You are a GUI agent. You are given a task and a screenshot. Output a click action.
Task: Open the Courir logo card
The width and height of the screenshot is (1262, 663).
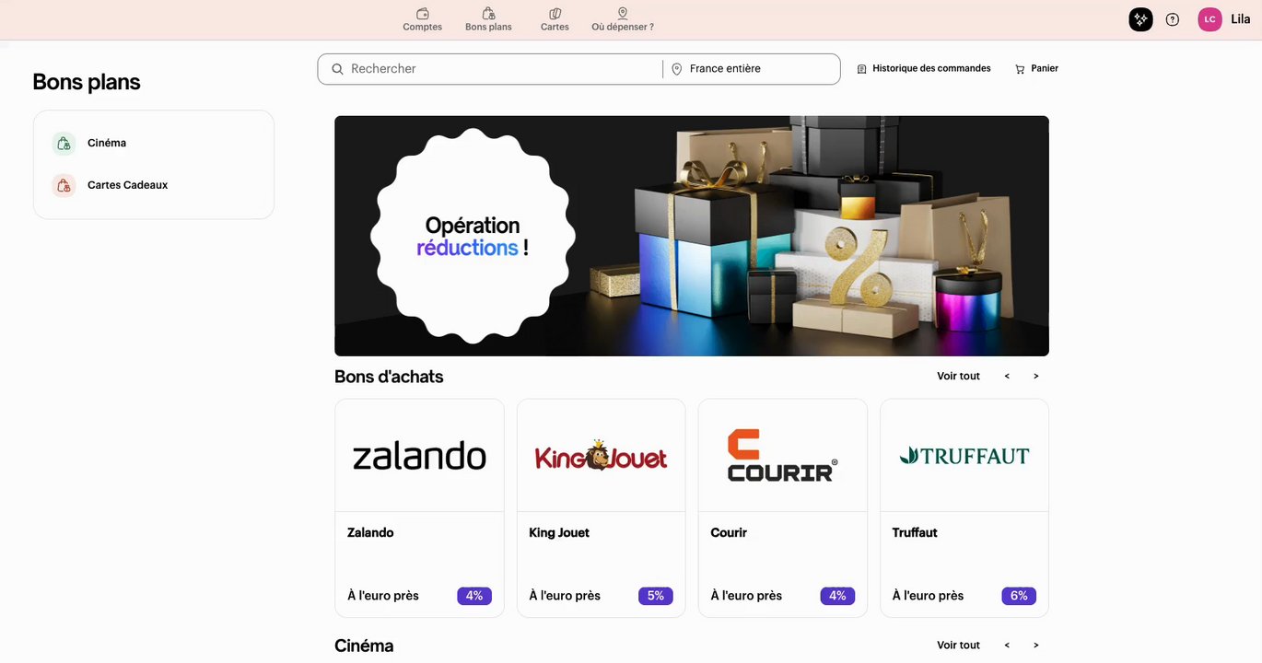pos(783,456)
